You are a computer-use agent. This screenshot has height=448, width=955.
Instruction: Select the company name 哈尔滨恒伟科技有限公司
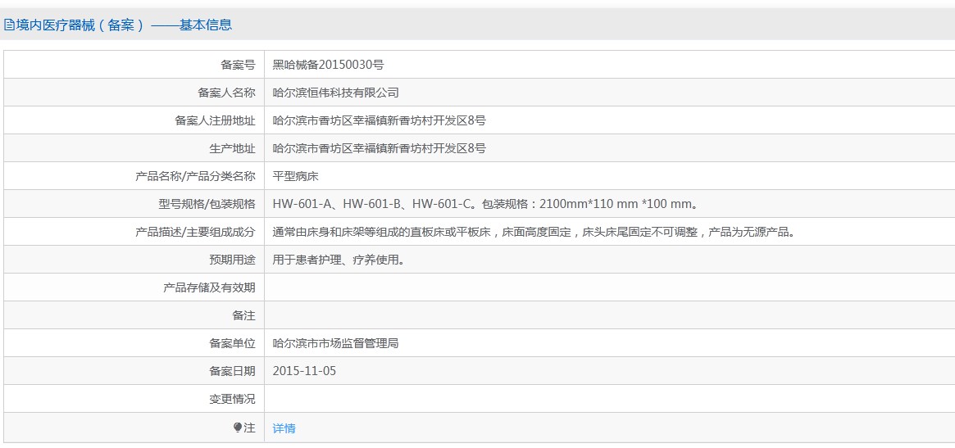(335, 93)
